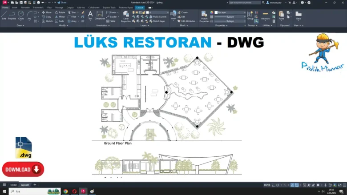Toggle the layer on/off lightbulb icon

133,12
